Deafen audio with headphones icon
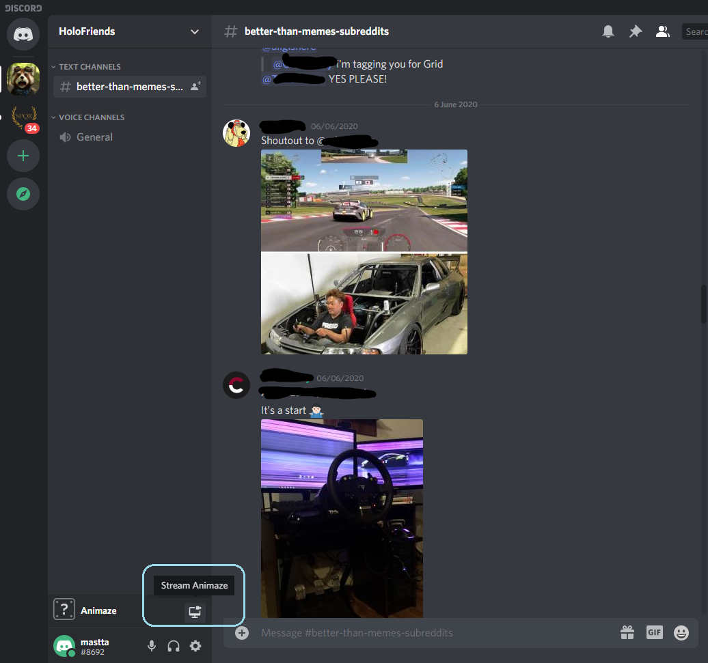The height and width of the screenshot is (663, 708). pyautogui.click(x=174, y=646)
